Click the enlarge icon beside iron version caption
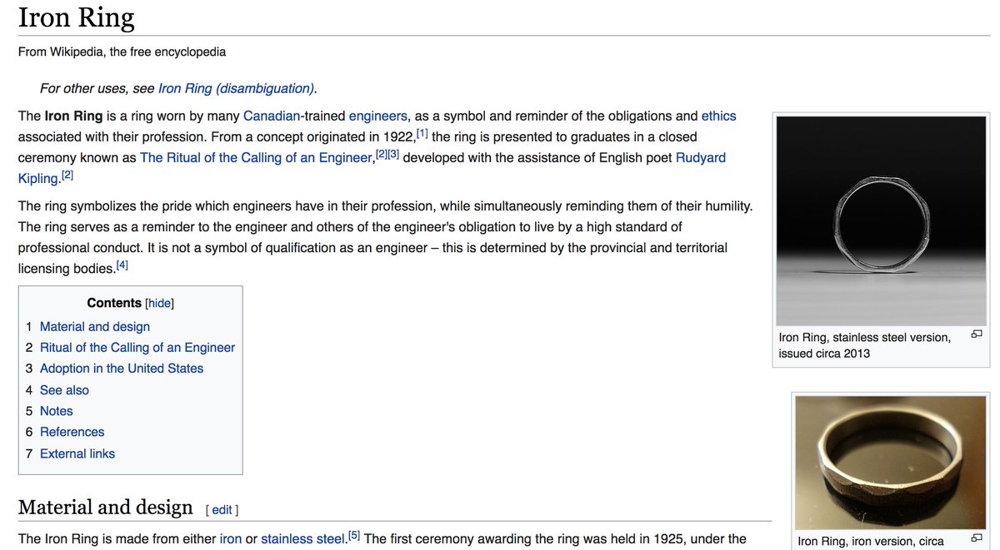1000x550 pixels. (x=976, y=538)
